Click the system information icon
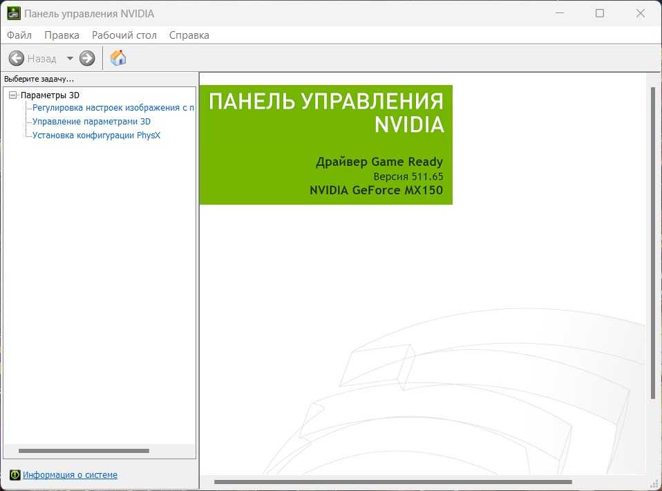 [x=15, y=475]
